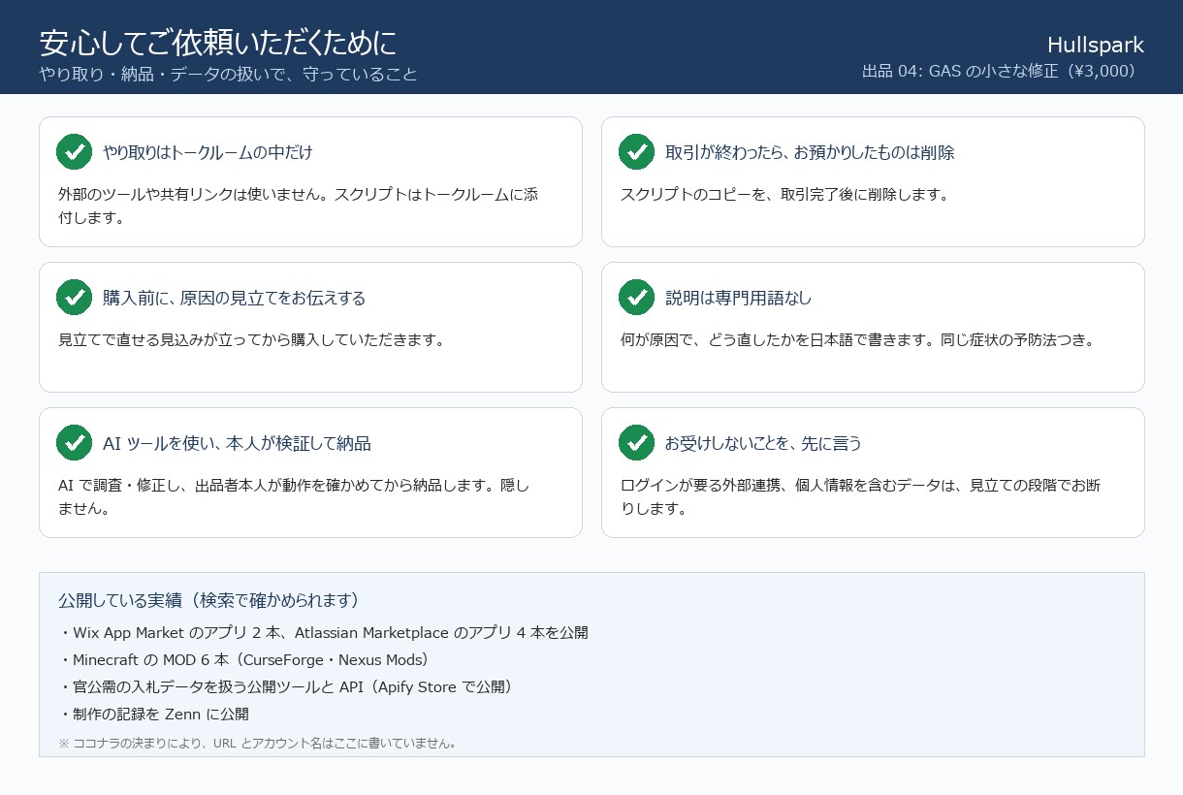Click the green checkmark beside 取引が終わったら、お預かりしたものは削除
Viewport: 1183px width, 795px height.
(636, 151)
